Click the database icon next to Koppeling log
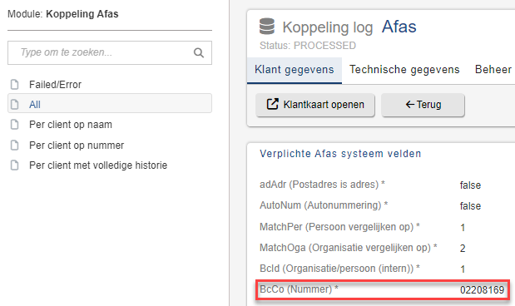 267,27
